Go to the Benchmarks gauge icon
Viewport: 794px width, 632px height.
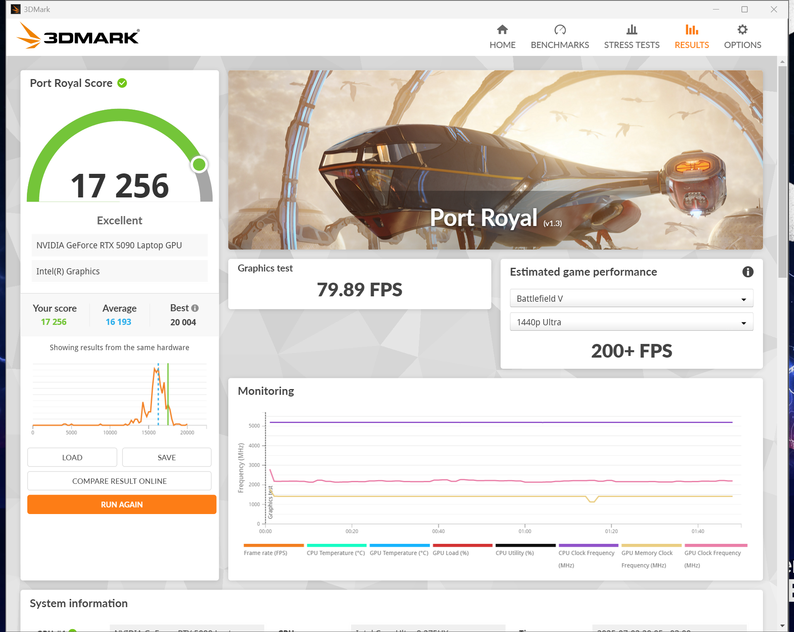pyautogui.click(x=560, y=30)
